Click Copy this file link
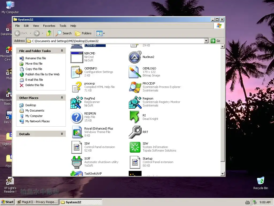The image size is (274, 206). [34, 69]
